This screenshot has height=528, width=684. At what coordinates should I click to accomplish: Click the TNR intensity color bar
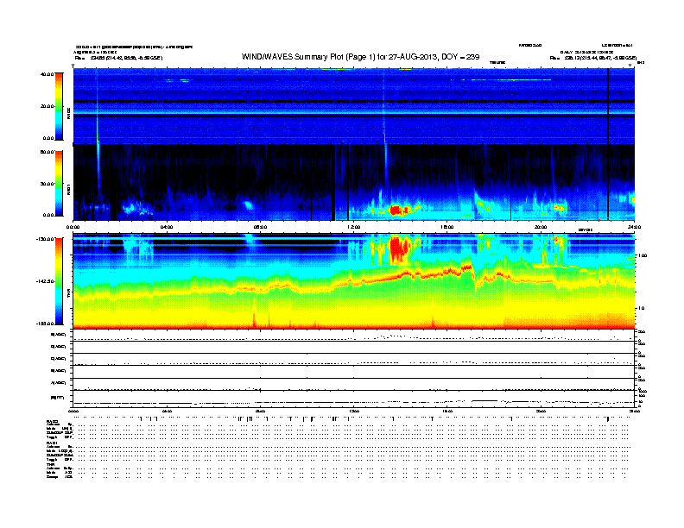coord(59,281)
